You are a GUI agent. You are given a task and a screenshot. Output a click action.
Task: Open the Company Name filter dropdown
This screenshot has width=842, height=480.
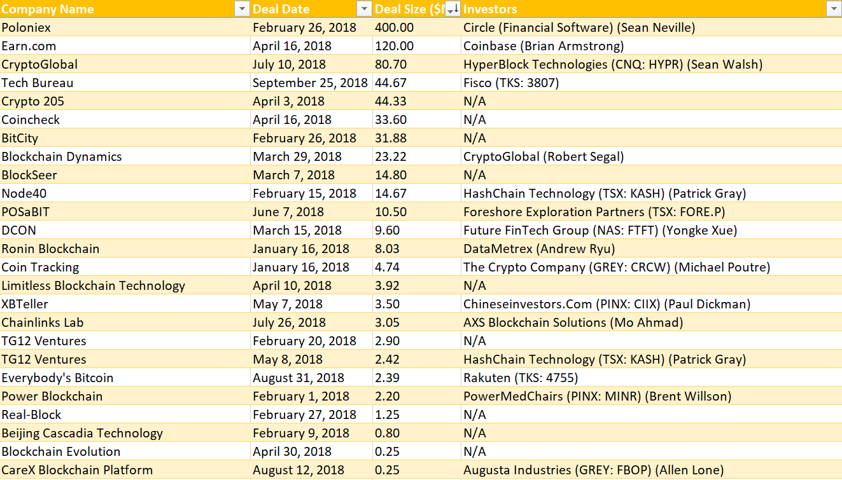[x=242, y=9]
